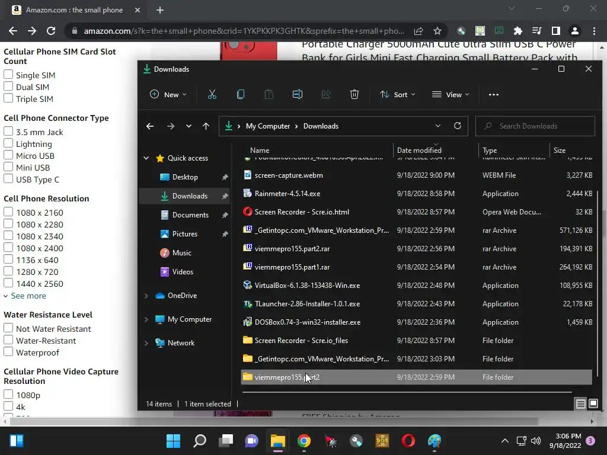Image resolution: width=607 pixels, height=455 pixels.
Task: Check the 1280 x 720 resolution filter
Action: (8, 271)
